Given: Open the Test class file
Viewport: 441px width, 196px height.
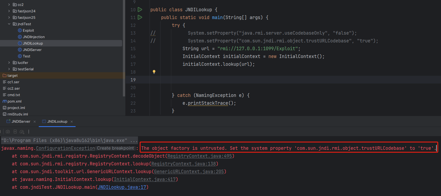Looking at the screenshot, I should (x=26, y=56).
